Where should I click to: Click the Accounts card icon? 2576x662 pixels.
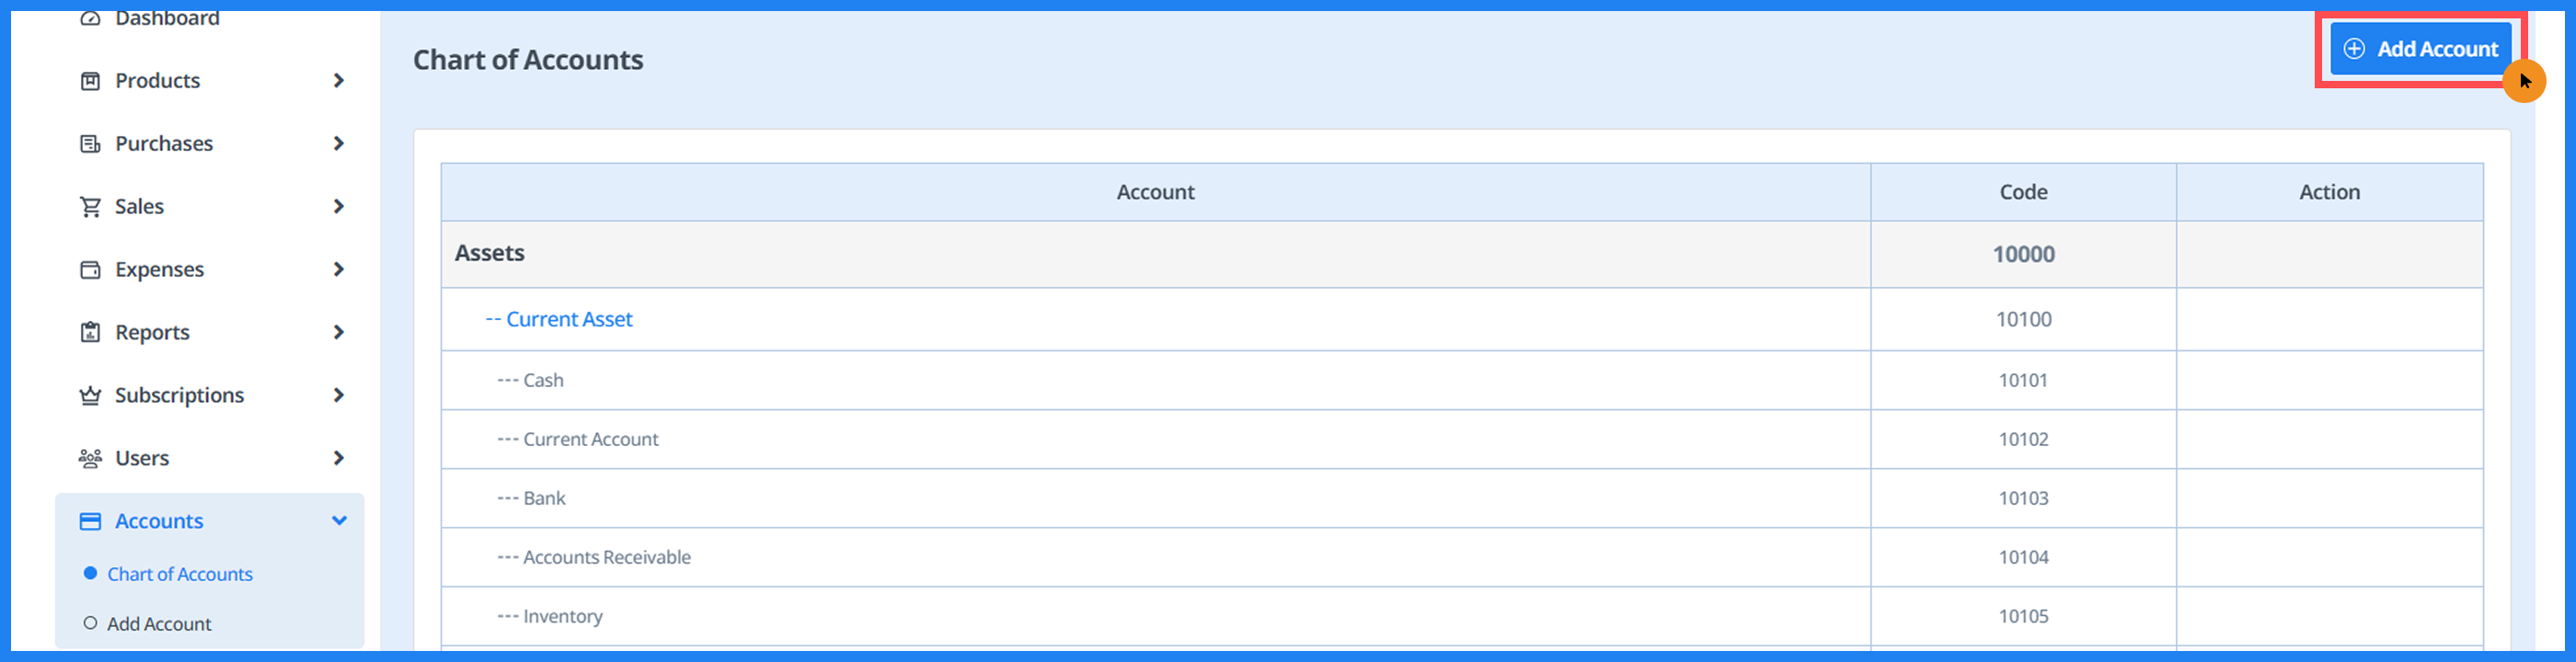pos(90,522)
